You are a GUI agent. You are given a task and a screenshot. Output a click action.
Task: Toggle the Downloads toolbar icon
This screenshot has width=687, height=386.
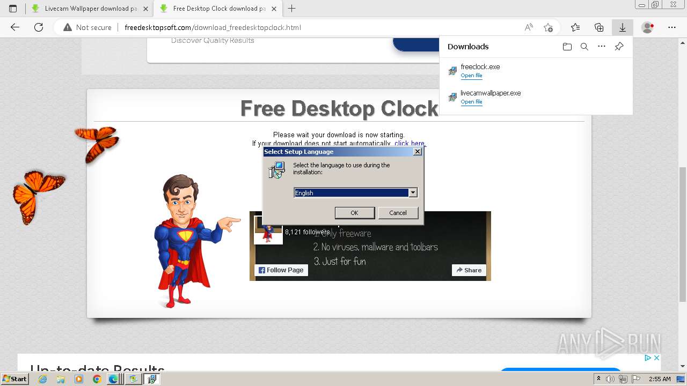pyautogui.click(x=623, y=27)
